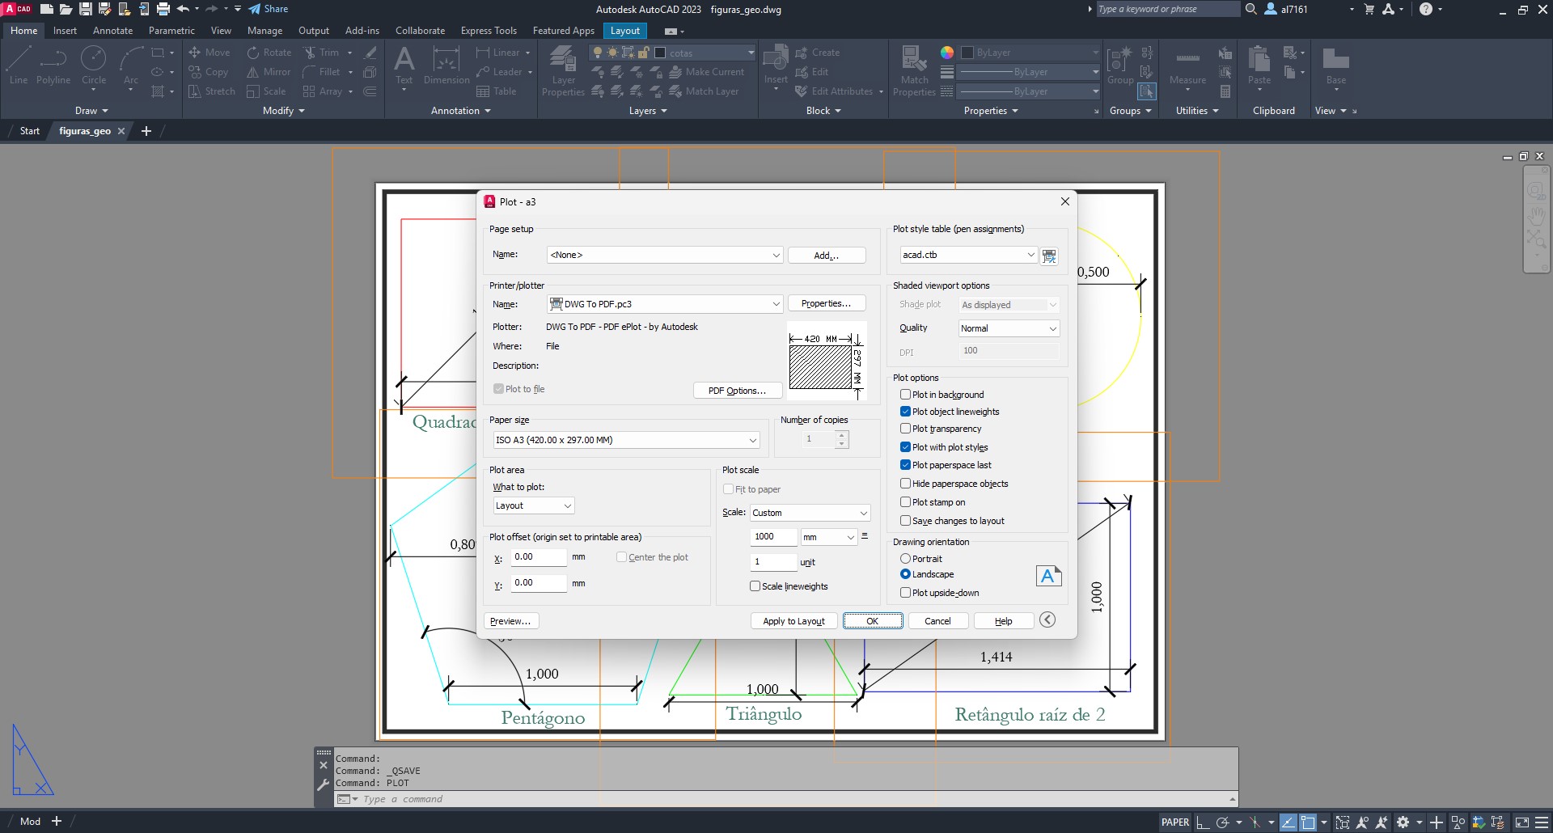Toggle Plot transparency checkbox

pos(906,429)
